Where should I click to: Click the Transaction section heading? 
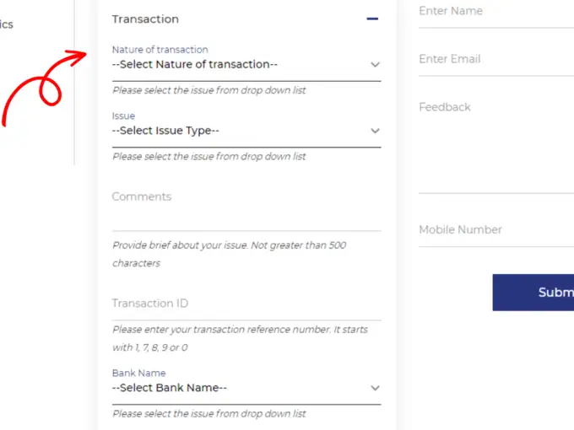pos(145,19)
